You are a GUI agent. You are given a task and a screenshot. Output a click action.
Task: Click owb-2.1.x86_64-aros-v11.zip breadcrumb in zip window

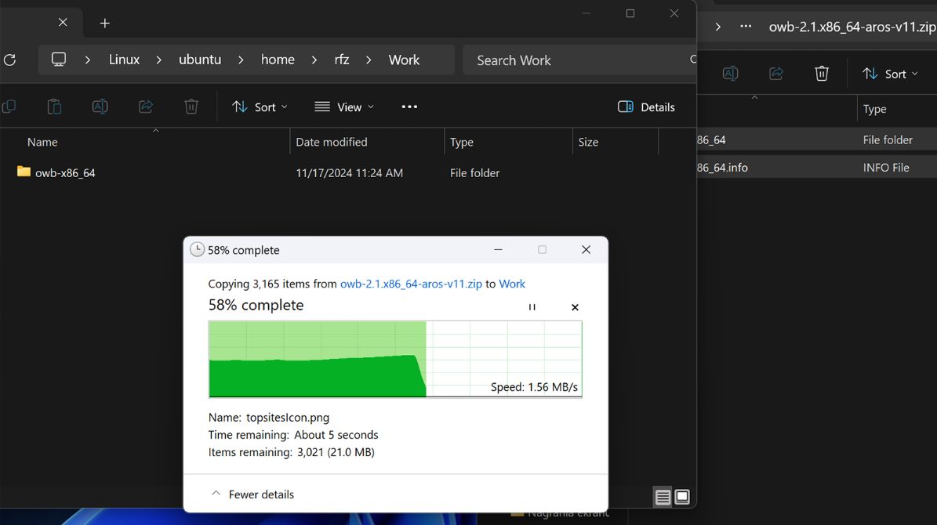pos(853,27)
